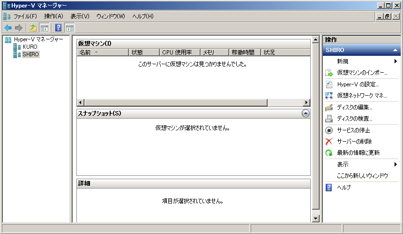
Task: Click the 稼働時間 column header
Action: click(245, 53)
